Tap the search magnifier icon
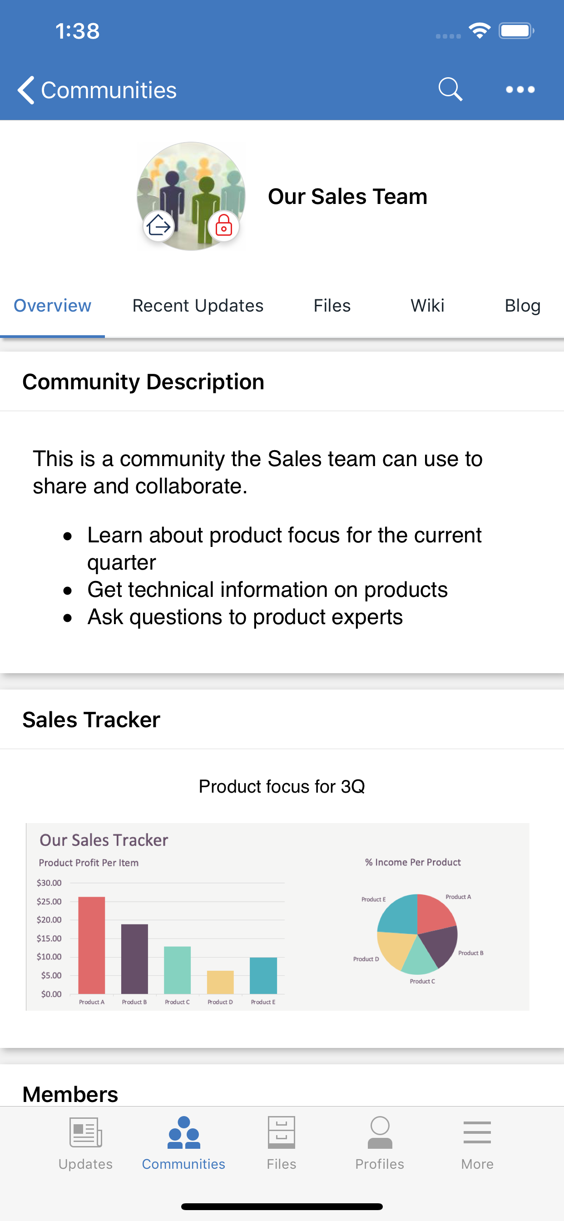Screen dimensions: 564x1221 tap(450, 89)
